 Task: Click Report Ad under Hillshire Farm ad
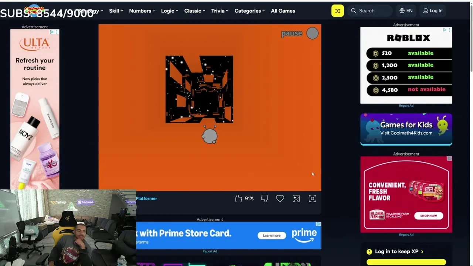click(x=406, y=235)
